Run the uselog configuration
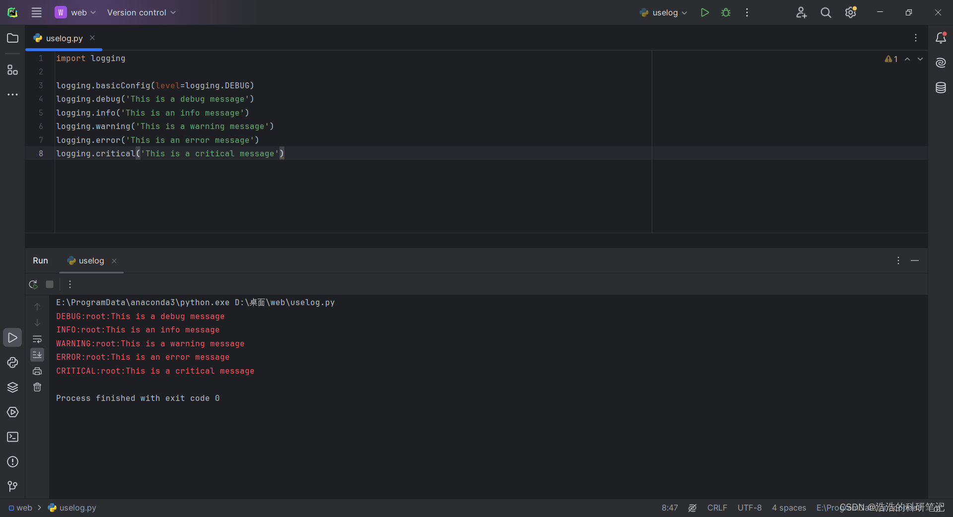 [704, 12]
